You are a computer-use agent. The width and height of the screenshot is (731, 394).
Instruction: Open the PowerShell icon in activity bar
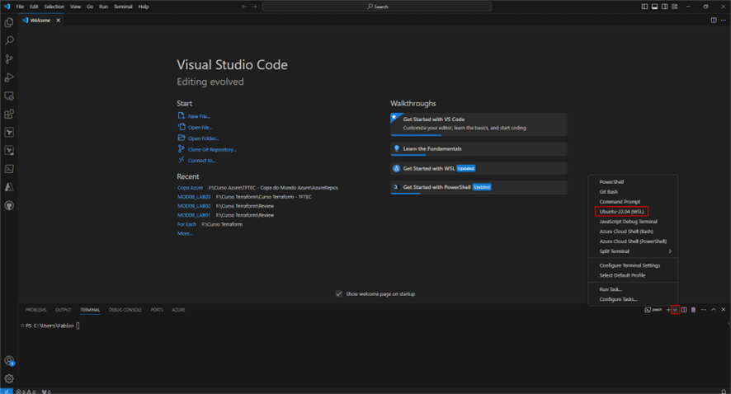[9, 169]
